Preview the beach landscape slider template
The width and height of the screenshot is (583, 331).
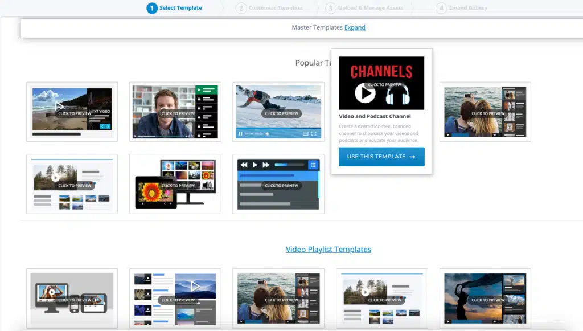72,112
